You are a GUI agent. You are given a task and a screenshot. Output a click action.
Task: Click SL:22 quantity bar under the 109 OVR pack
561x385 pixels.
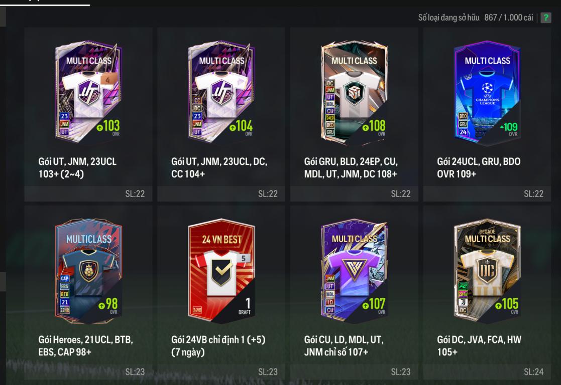click(x=487, y=194)
